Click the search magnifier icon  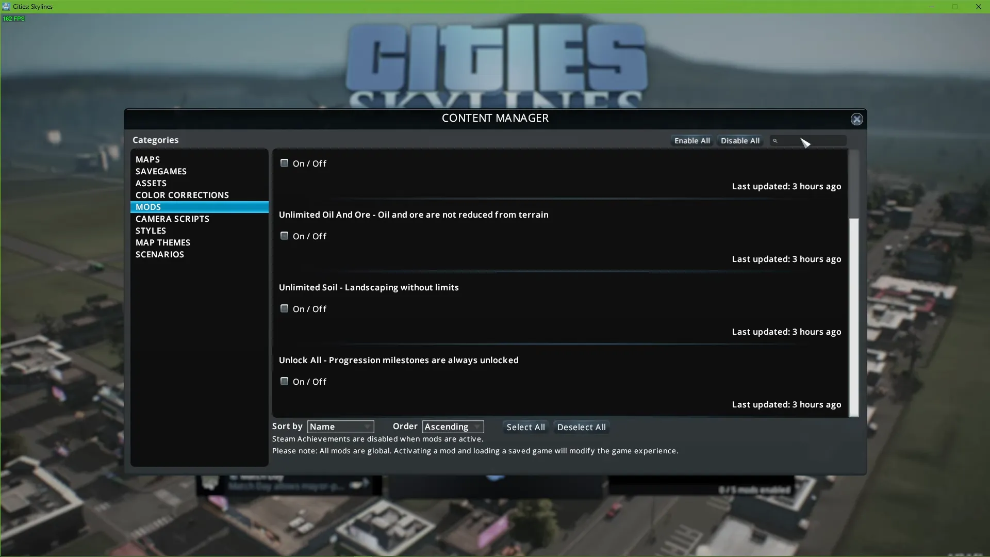coord(774,141)
